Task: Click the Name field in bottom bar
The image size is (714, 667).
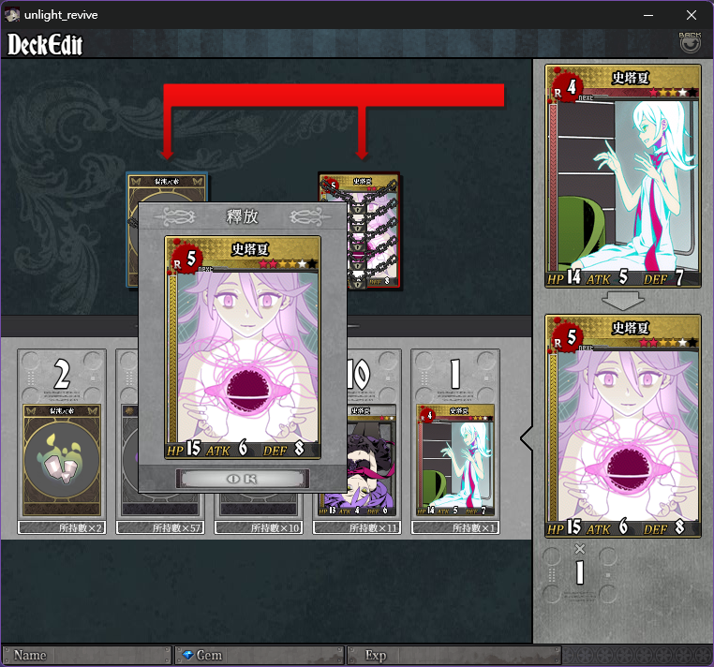Action: point(86,655)
